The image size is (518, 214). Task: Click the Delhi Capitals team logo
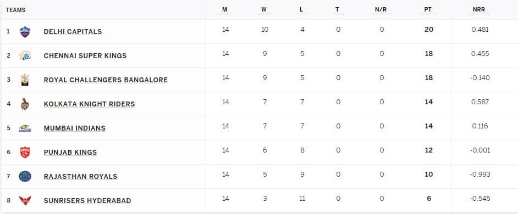[25, 32]
